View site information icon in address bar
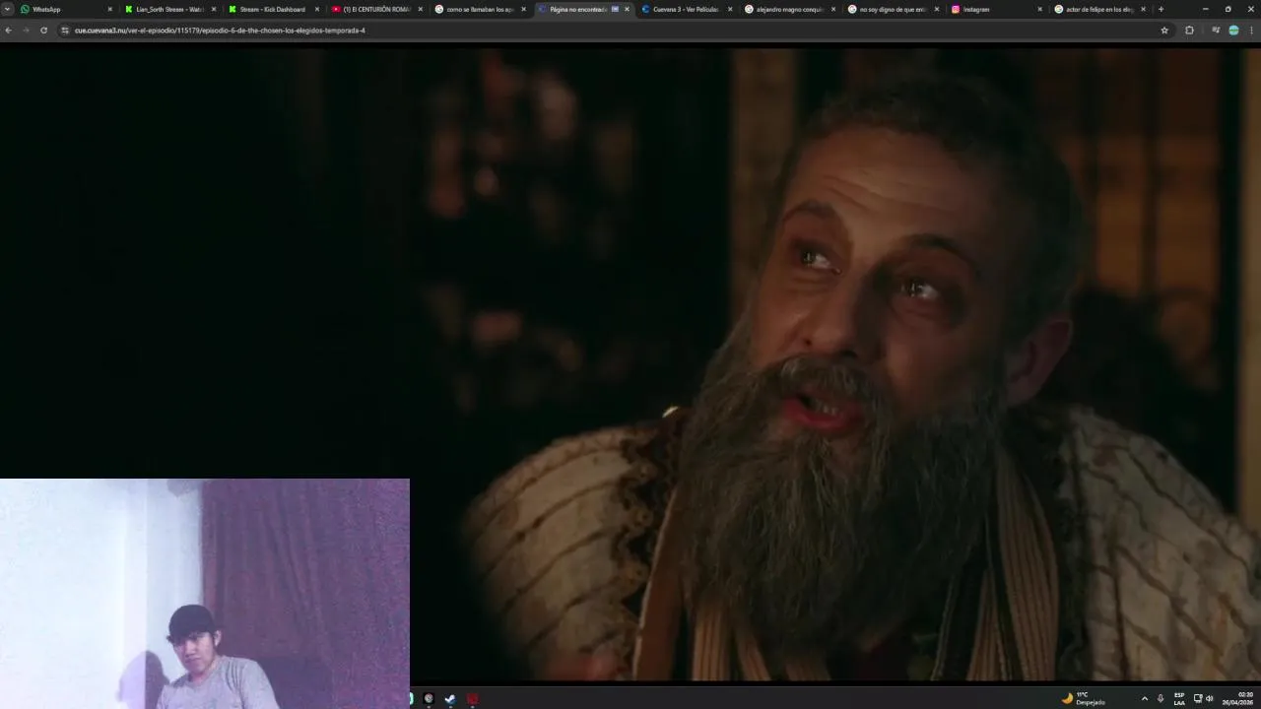1261x709 pixels. tap(65, 31)
